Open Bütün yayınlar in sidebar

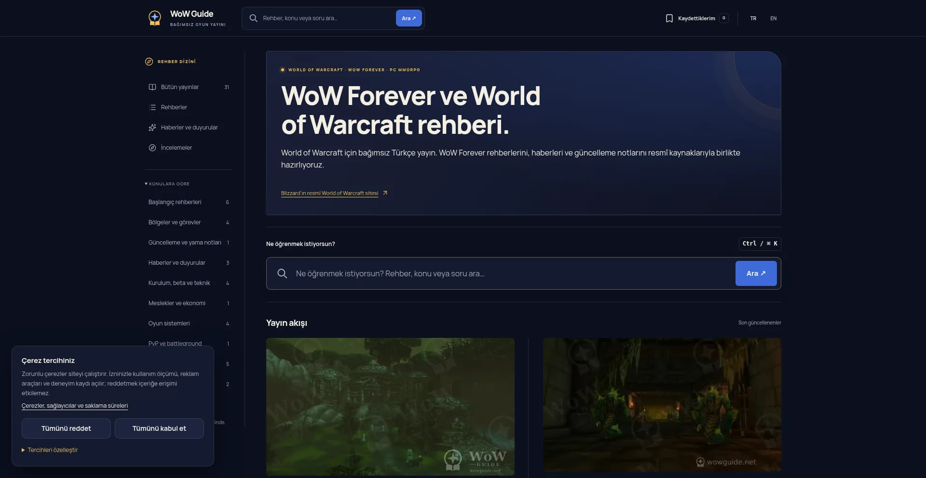click(189, 87)
